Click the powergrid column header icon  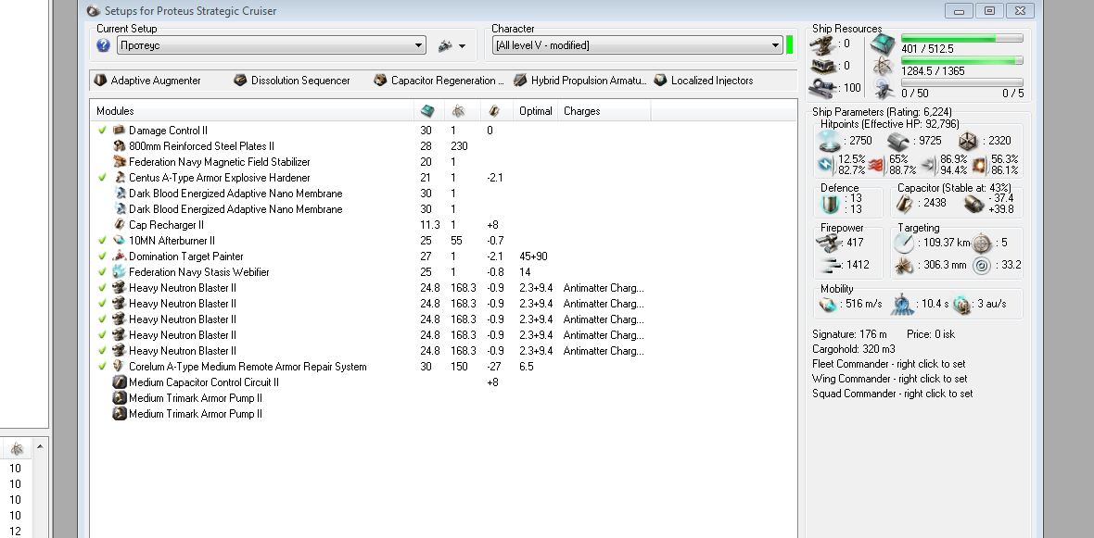[x=459, y=111]
